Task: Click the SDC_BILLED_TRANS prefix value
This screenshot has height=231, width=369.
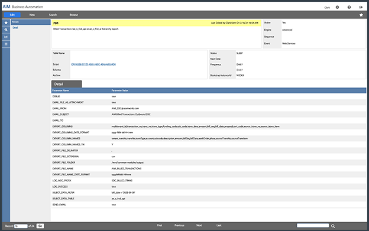Action: (122, 181)
